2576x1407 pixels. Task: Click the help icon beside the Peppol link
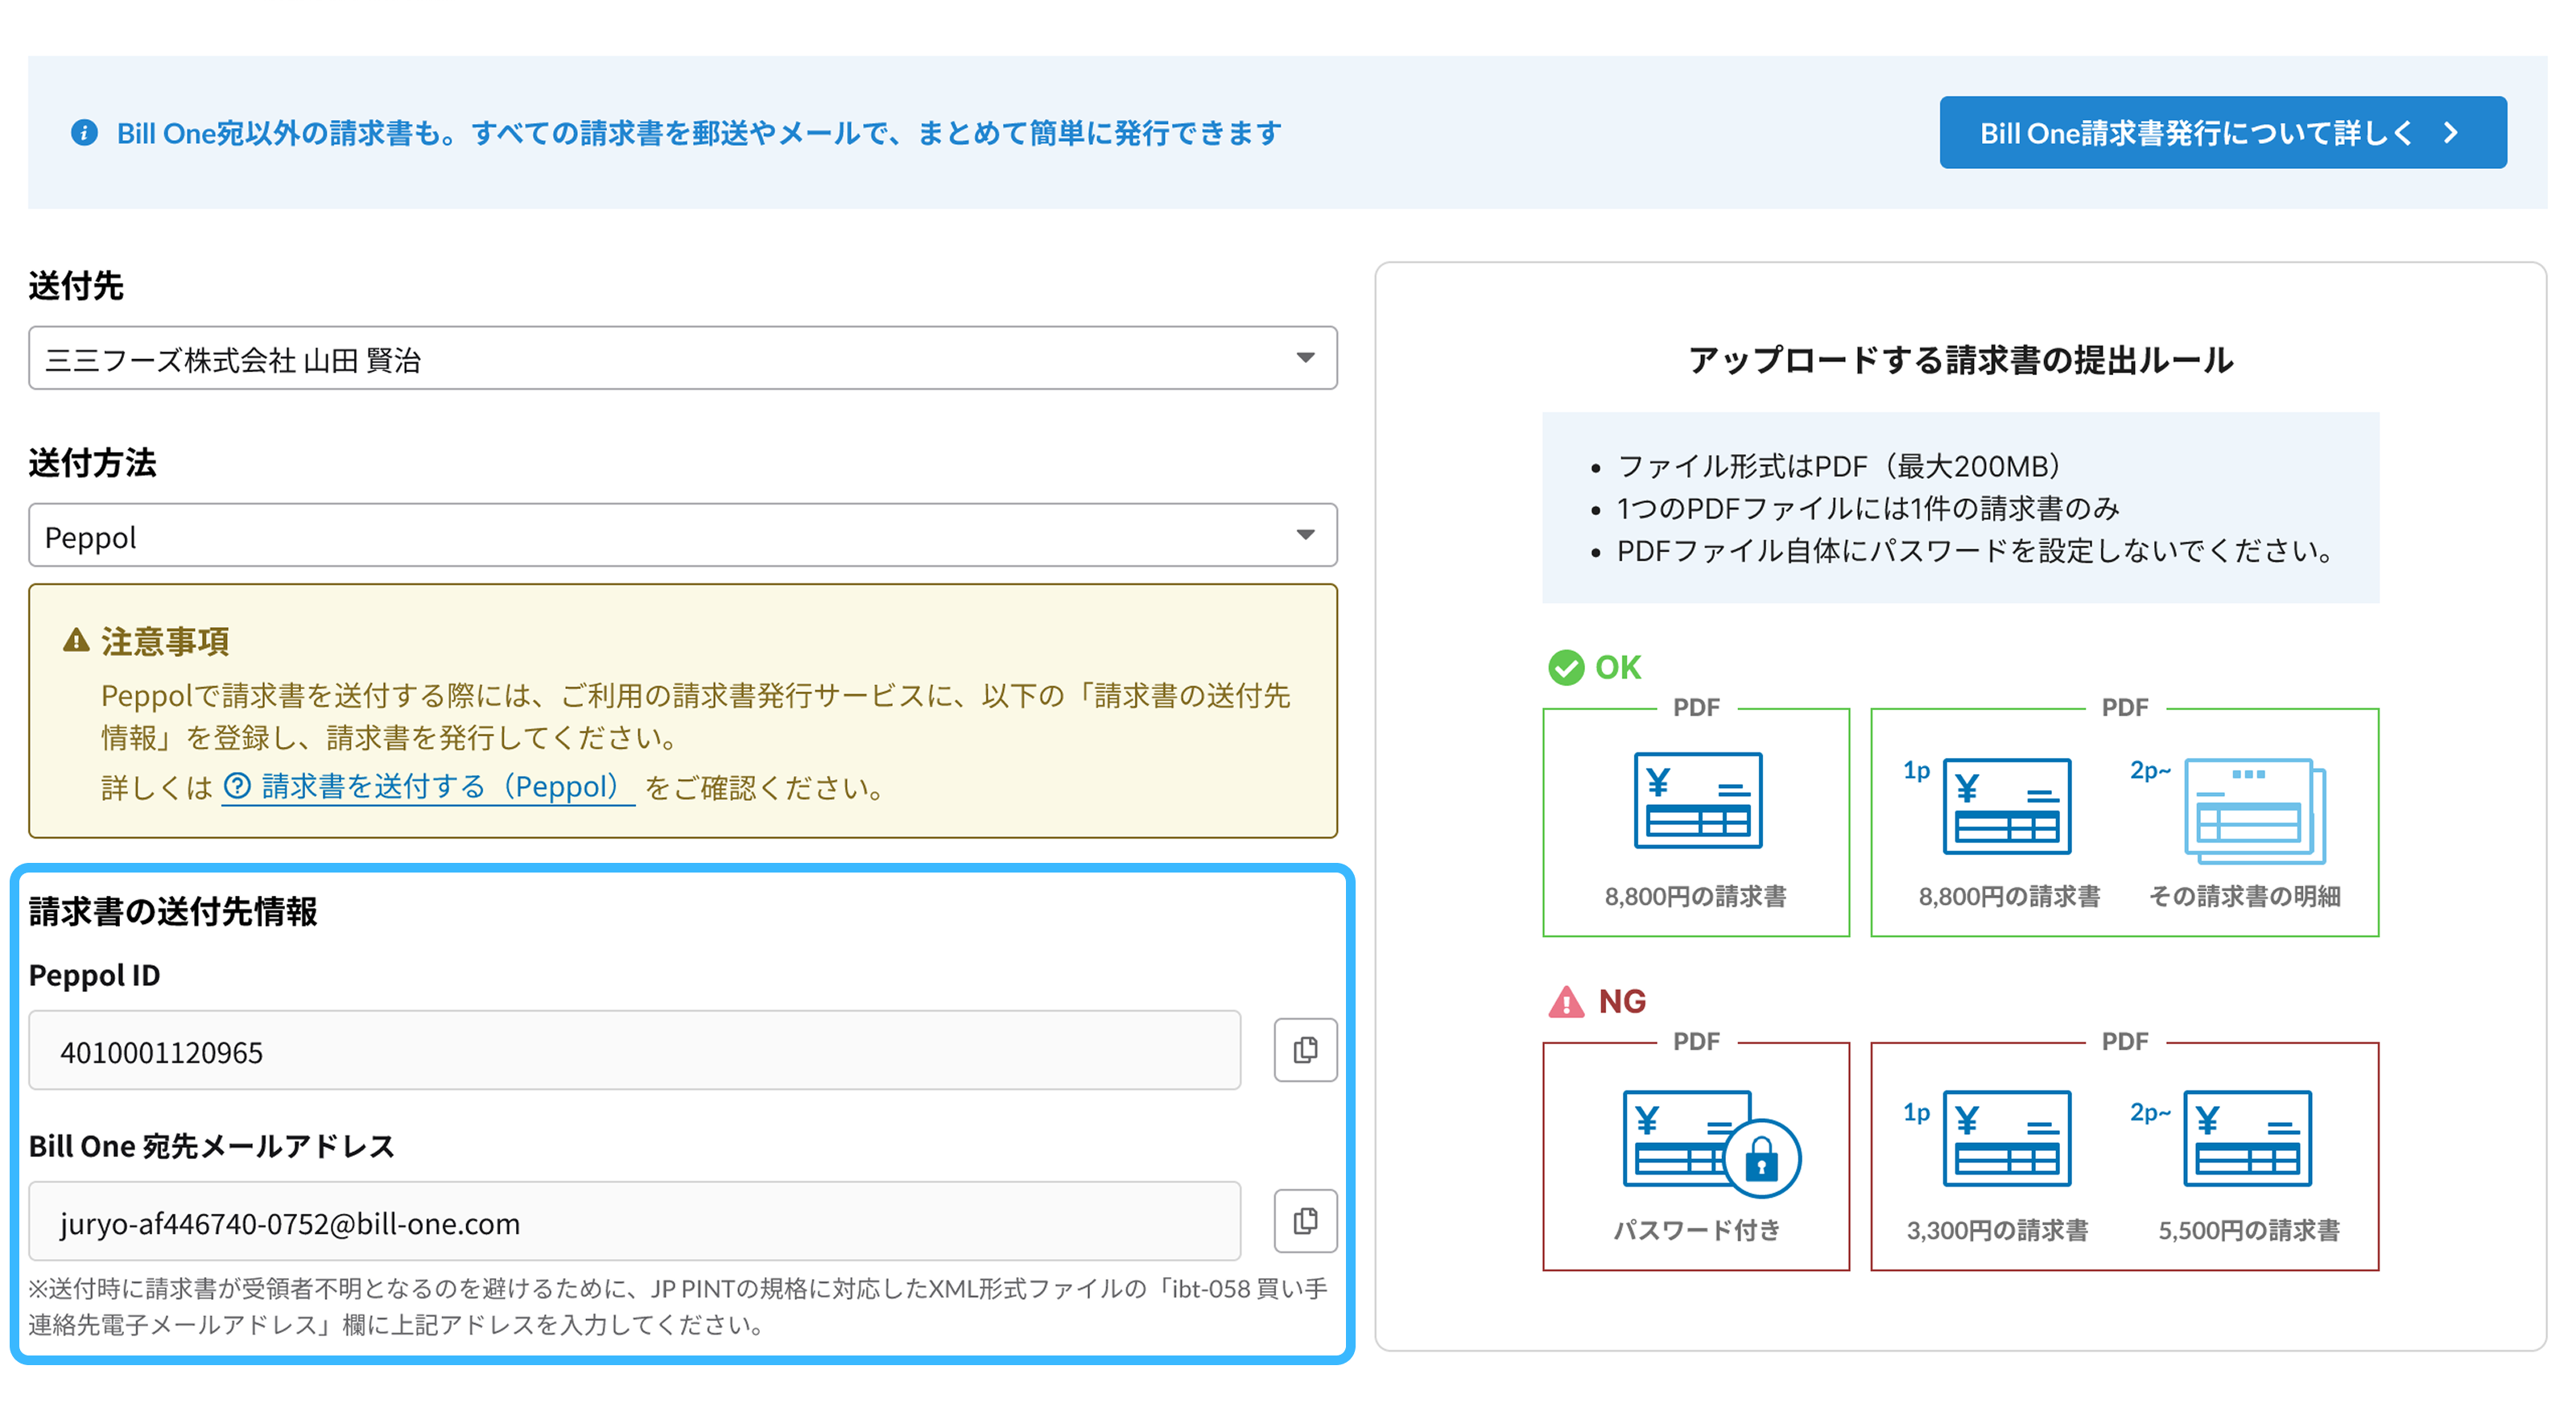pyautogui.click(x=237, y=786)
